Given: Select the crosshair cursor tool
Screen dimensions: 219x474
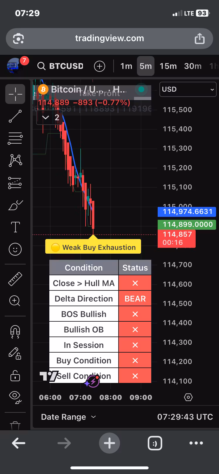Looking at the screenshot, I should tap(15, 94).
